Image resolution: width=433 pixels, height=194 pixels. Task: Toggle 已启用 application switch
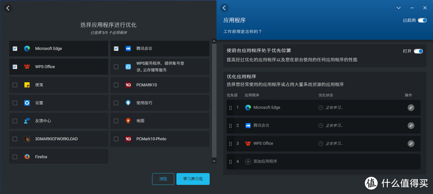tap(422, 20)
